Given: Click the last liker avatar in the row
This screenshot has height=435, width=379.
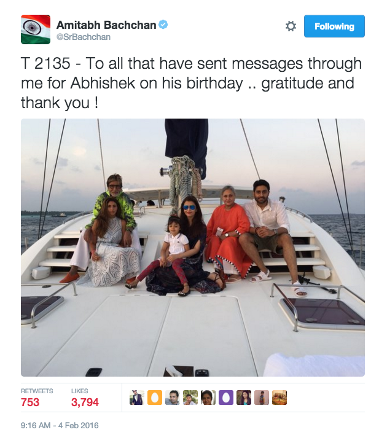Looking at the screenshot, I should click(279, 398).
